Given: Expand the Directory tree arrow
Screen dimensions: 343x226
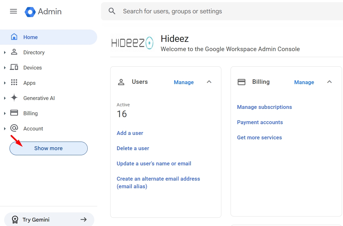Looking at the screenshot, I should 5,52.
